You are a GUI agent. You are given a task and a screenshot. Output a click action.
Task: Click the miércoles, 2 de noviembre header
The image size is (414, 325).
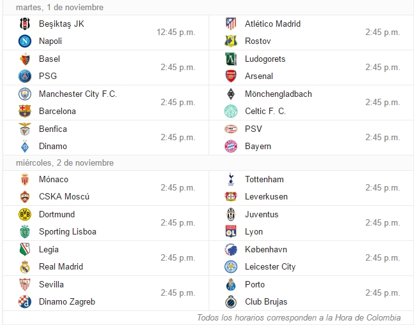pos(64,162)
